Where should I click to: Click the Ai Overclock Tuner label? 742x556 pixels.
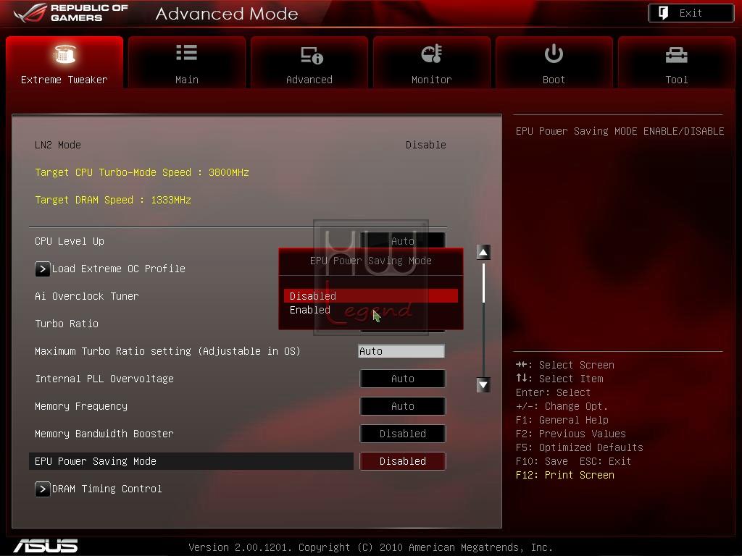[x=87, y=296]
